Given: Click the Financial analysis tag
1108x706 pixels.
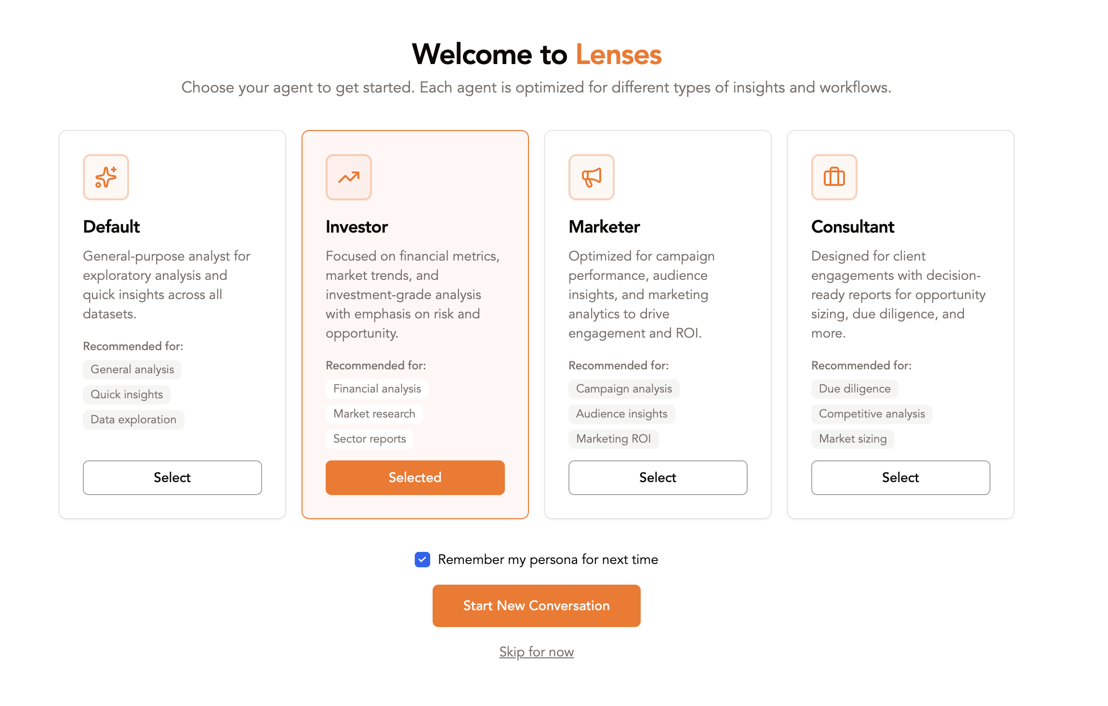Looking at the screenshot, I should 377,389.
